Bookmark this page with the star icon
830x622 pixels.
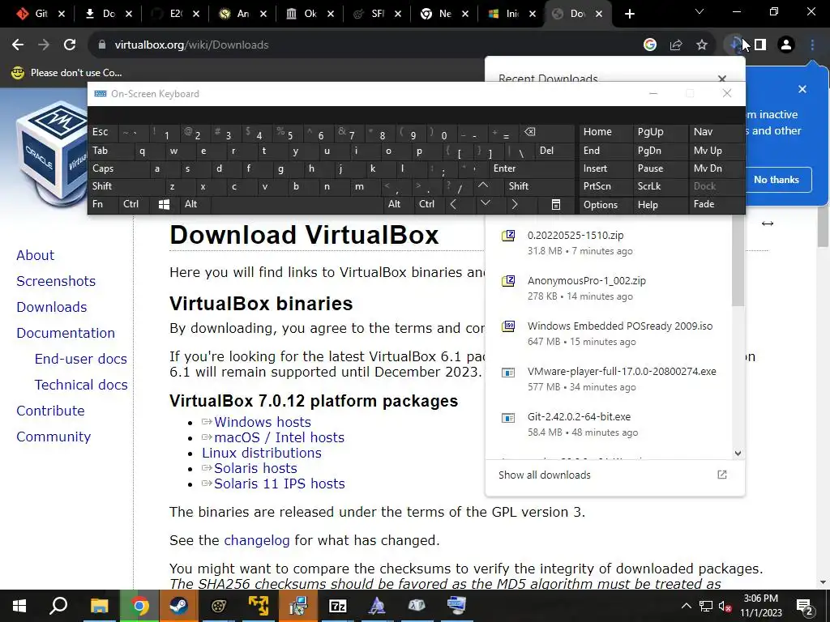(x=702, y=45)
